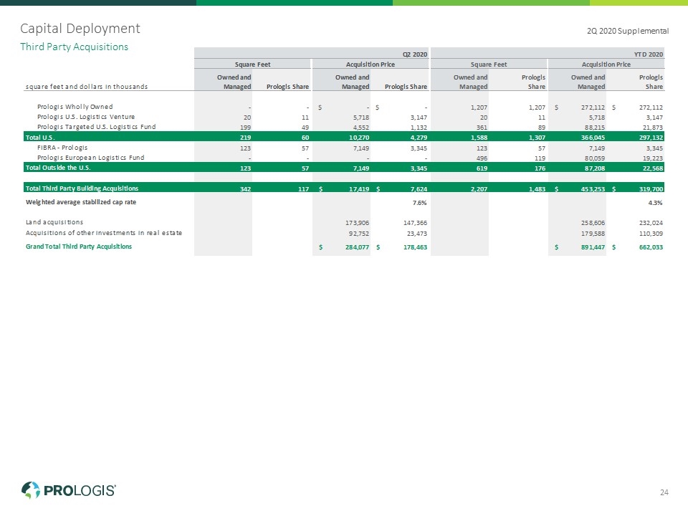Click 'Total Third Party Building Acquisitions' row label

pos(82,188)
